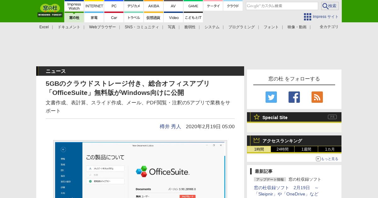The image size is (378, 198).
Task: Open the 窓の杜 Windows Forest logo
Action: (50, 10)
